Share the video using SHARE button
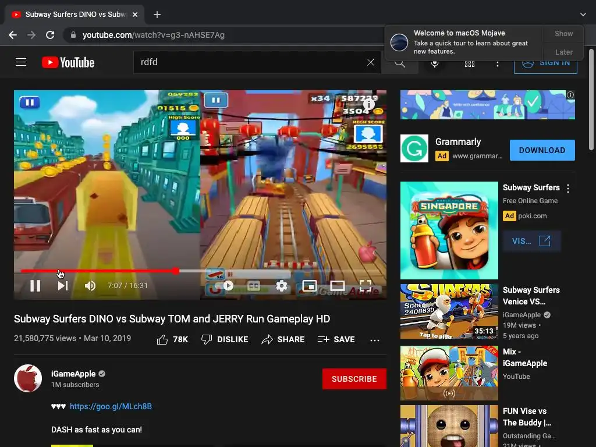596x447 pixels. pos(283,339)
